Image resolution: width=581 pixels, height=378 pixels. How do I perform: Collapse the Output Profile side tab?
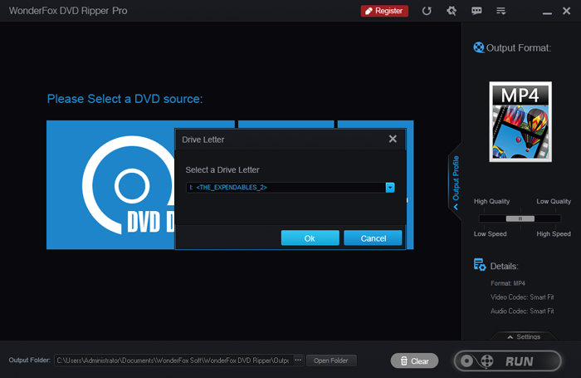tap(456, 182)
